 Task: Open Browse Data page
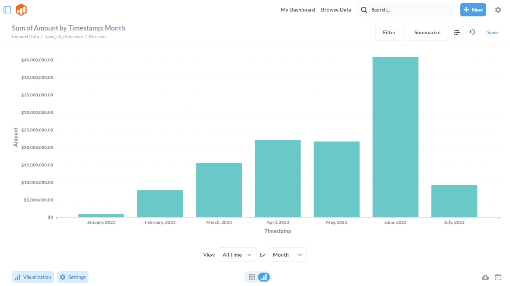pos(336,10)
